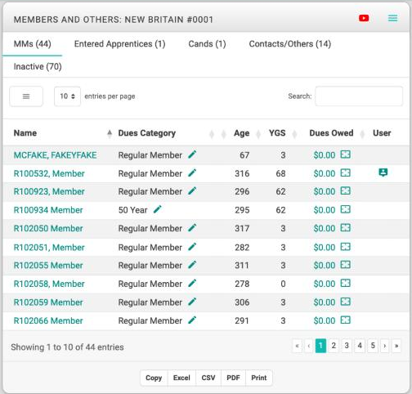Select the MMs (44) tab
412x394 pixels.
pos(33,44)
